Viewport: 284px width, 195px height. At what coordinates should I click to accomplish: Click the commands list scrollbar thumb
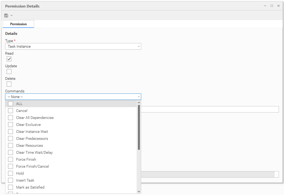pyautogui.click(x=139, y=127)
